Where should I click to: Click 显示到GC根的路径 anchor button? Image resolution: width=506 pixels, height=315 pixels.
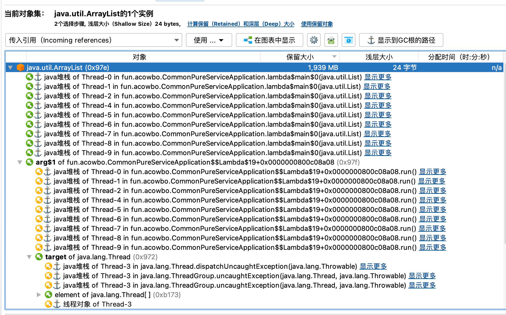(401, 40)
